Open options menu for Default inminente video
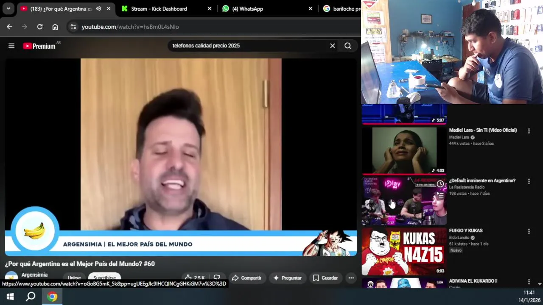This screenshot has height=305, width=543. pos(529,181)
